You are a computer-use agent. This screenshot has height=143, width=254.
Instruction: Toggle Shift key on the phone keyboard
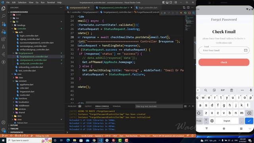point(199,113)
